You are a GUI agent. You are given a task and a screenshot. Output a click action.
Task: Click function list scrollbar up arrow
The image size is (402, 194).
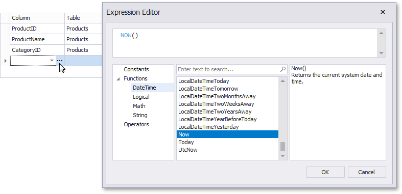[282, 81]
